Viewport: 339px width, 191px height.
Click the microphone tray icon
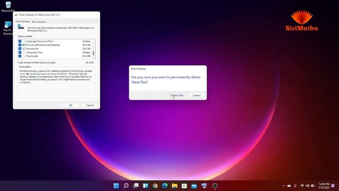click(295, 186)
